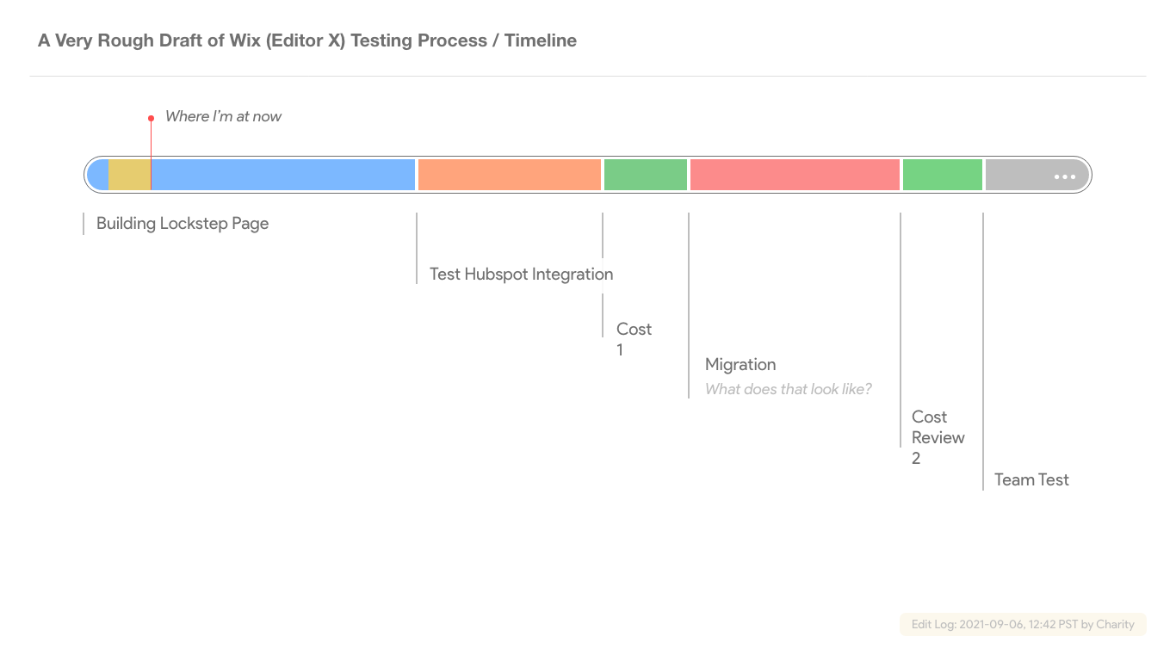Select the long blue timeline segment

tap(282, 175)
